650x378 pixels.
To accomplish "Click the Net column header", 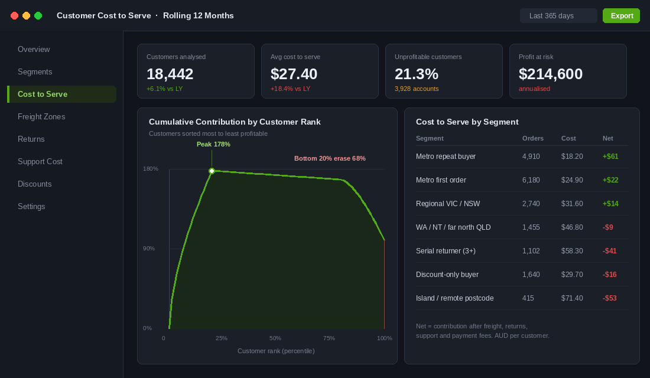I will coord(607,138).
